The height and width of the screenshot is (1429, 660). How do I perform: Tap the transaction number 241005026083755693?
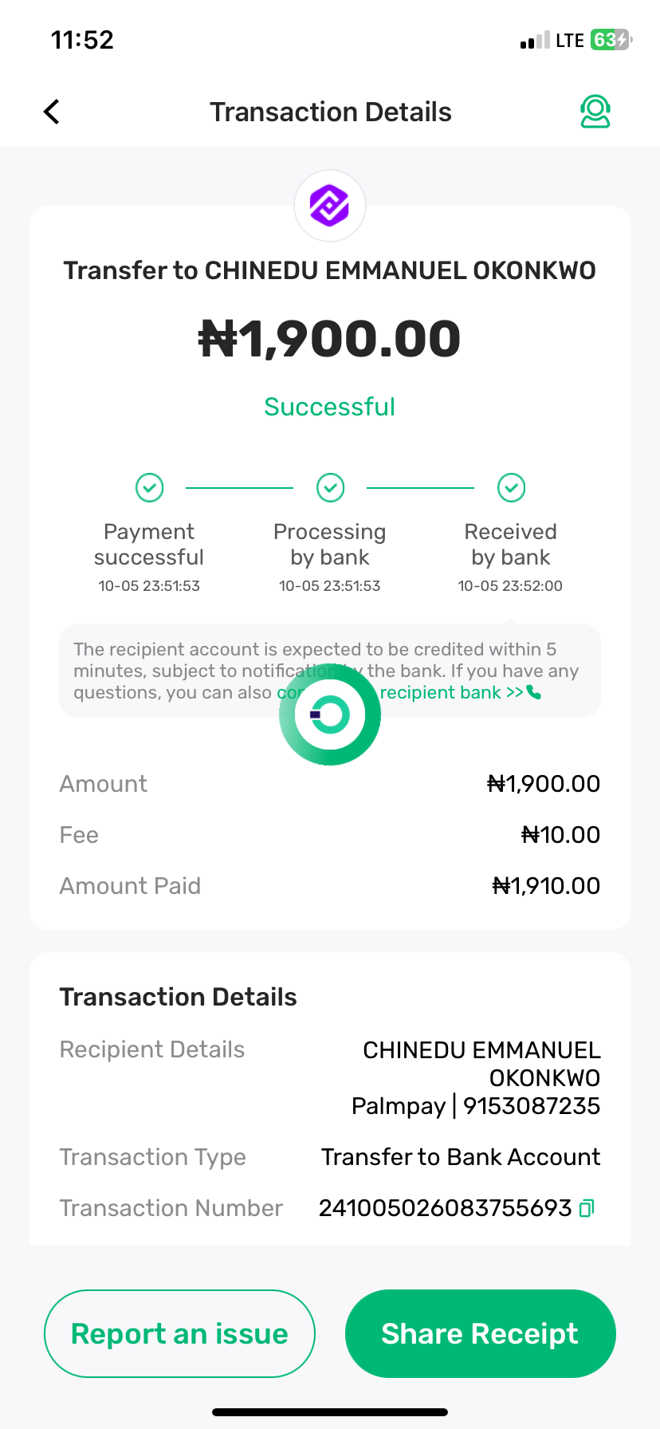point(445,1208)
